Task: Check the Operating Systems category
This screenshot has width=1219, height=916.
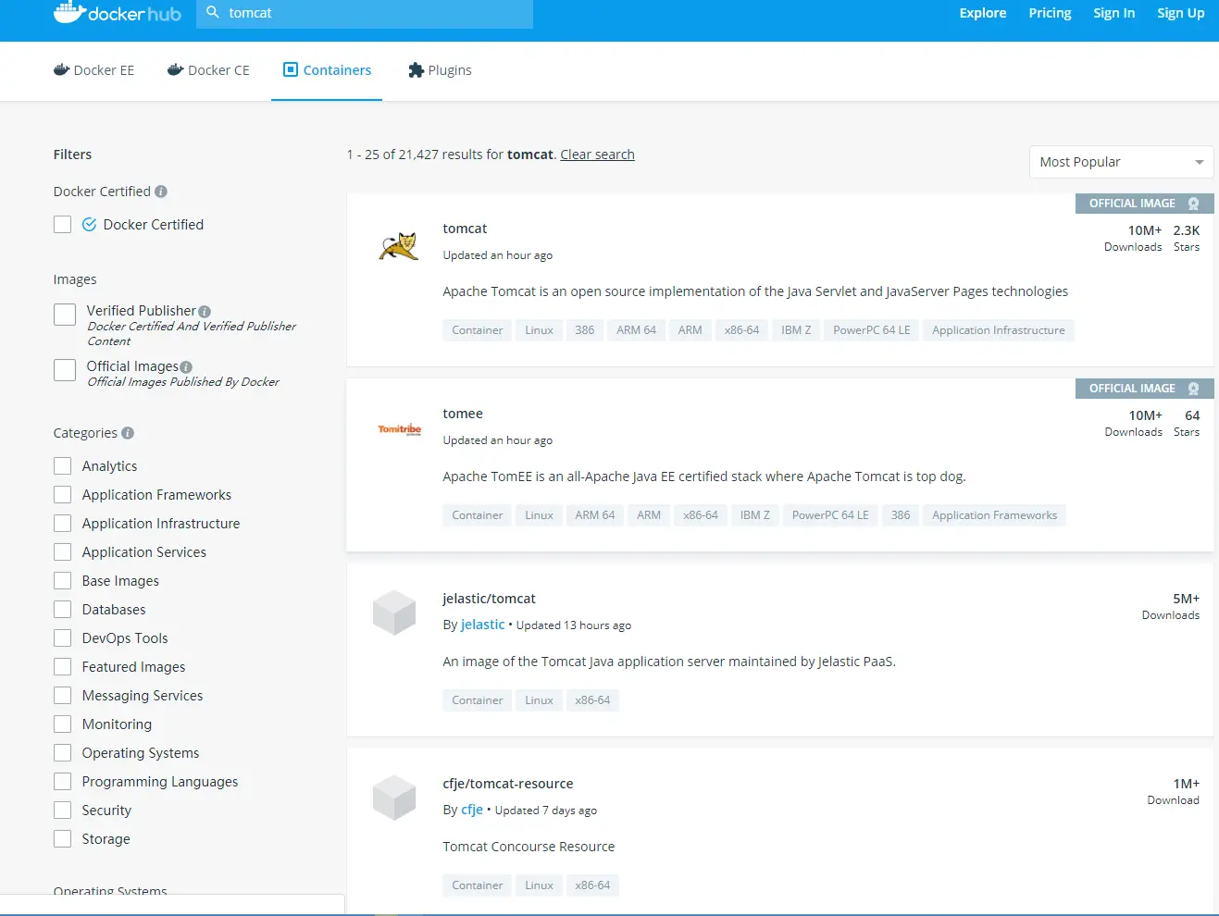Action: pos(63,753)
